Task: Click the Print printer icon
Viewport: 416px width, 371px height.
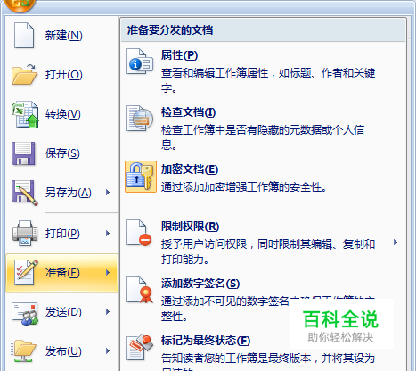Action: [25, 233]
